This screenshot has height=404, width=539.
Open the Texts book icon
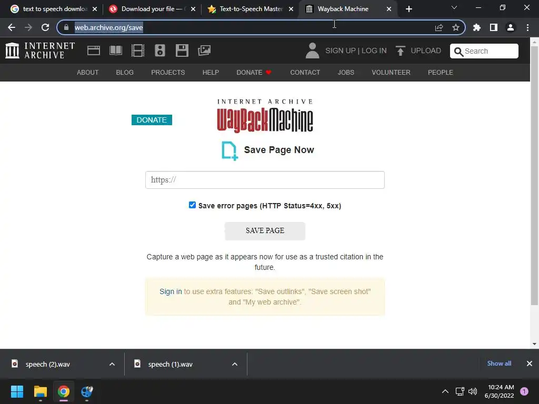point(115,50)
